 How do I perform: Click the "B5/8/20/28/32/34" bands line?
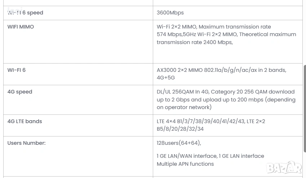180,129
